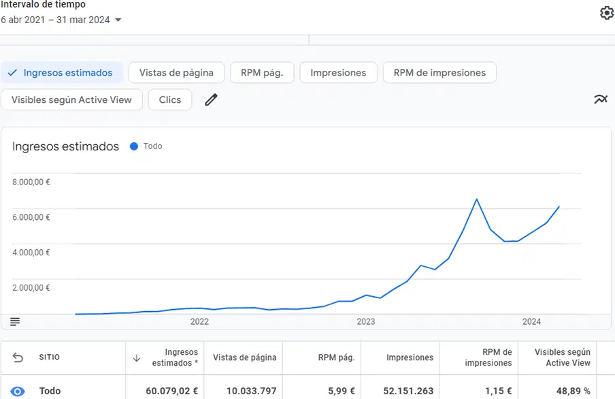615x399 pixels.
Task: Click the sort-descending arrow in Ingresos estimados column
Action: coord(137,358)
